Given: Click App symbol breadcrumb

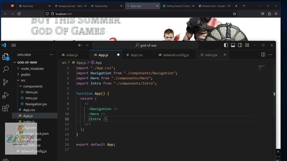Looking at the screenshot, I should pyautogui.click(x=96, y=63).
